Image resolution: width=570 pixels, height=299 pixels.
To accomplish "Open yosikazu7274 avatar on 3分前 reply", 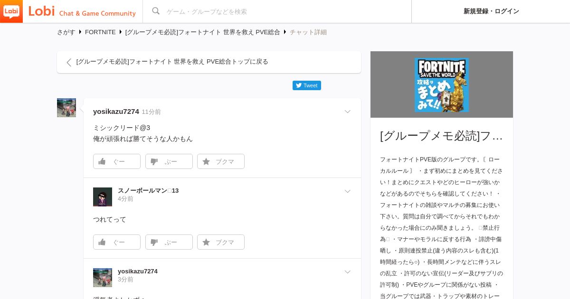I will 103,278.
